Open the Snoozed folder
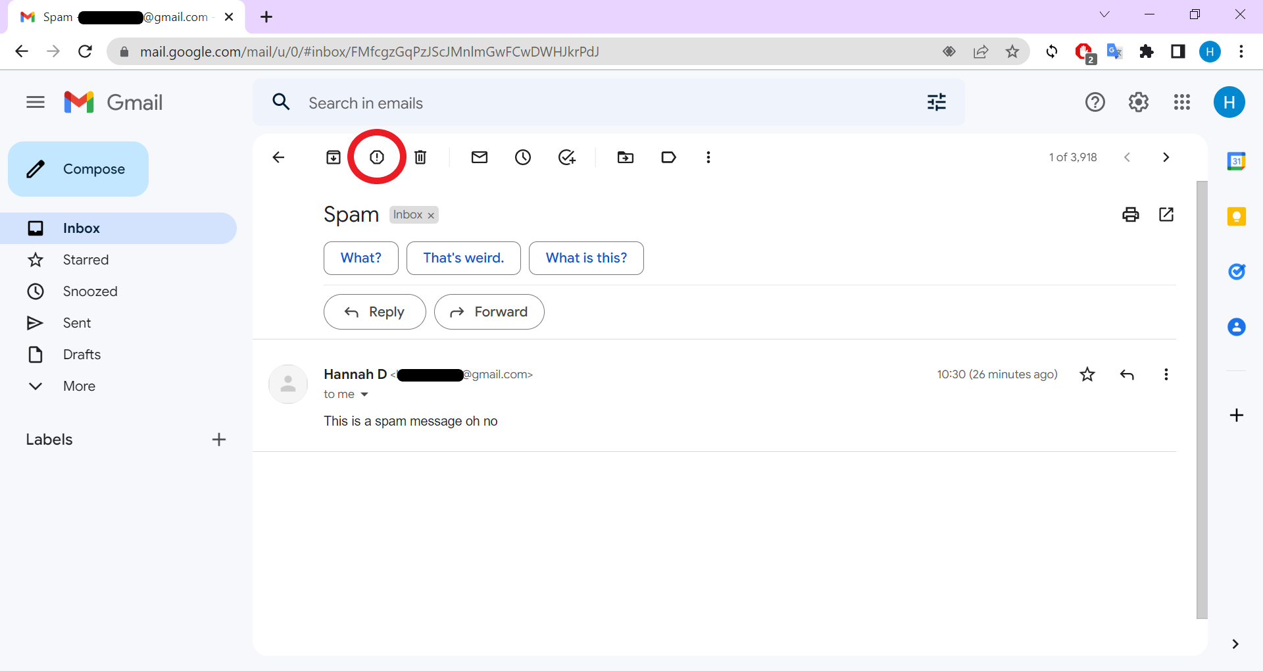 (x=118, y=291)
